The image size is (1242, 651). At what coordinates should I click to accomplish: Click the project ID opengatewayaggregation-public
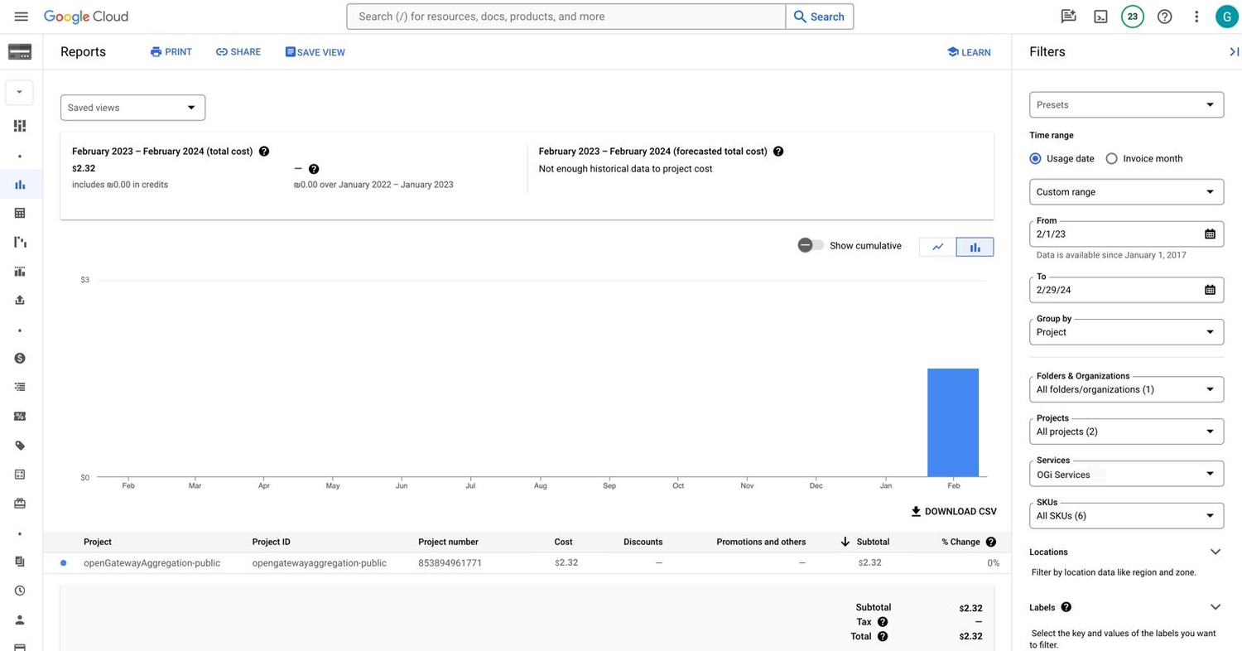pyautogui.click(x=319, y=562)
